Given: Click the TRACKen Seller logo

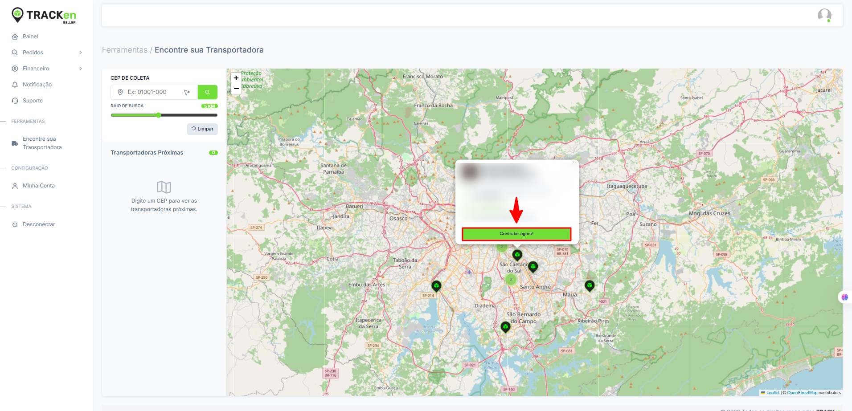Looking at the screenshot, I should click(x=44, y=16).
